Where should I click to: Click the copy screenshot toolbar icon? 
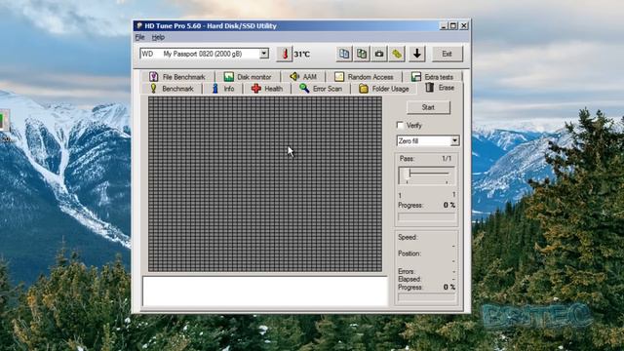coord(362,54)
